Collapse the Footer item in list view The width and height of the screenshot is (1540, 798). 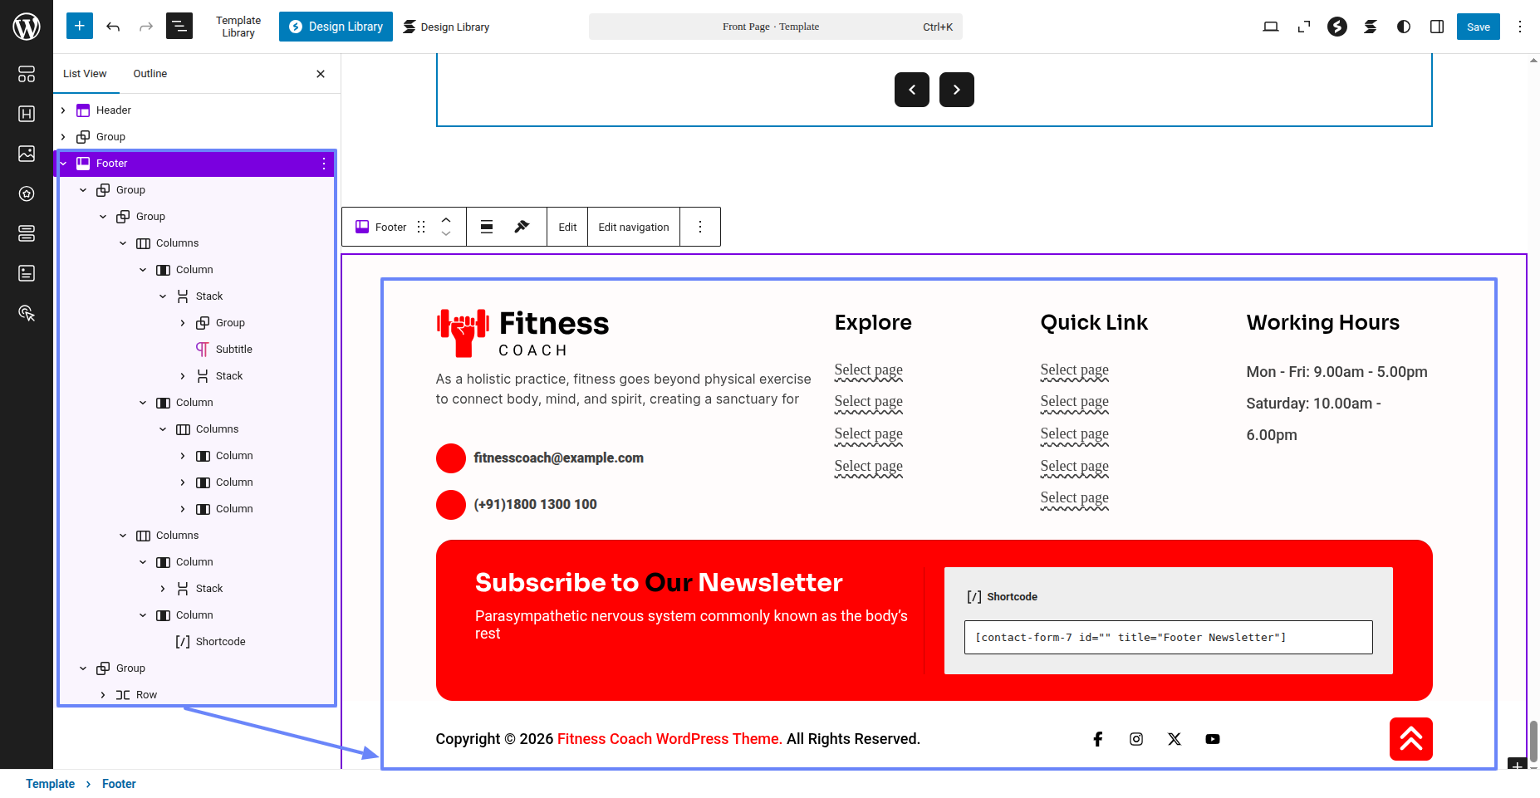point(63,164)
